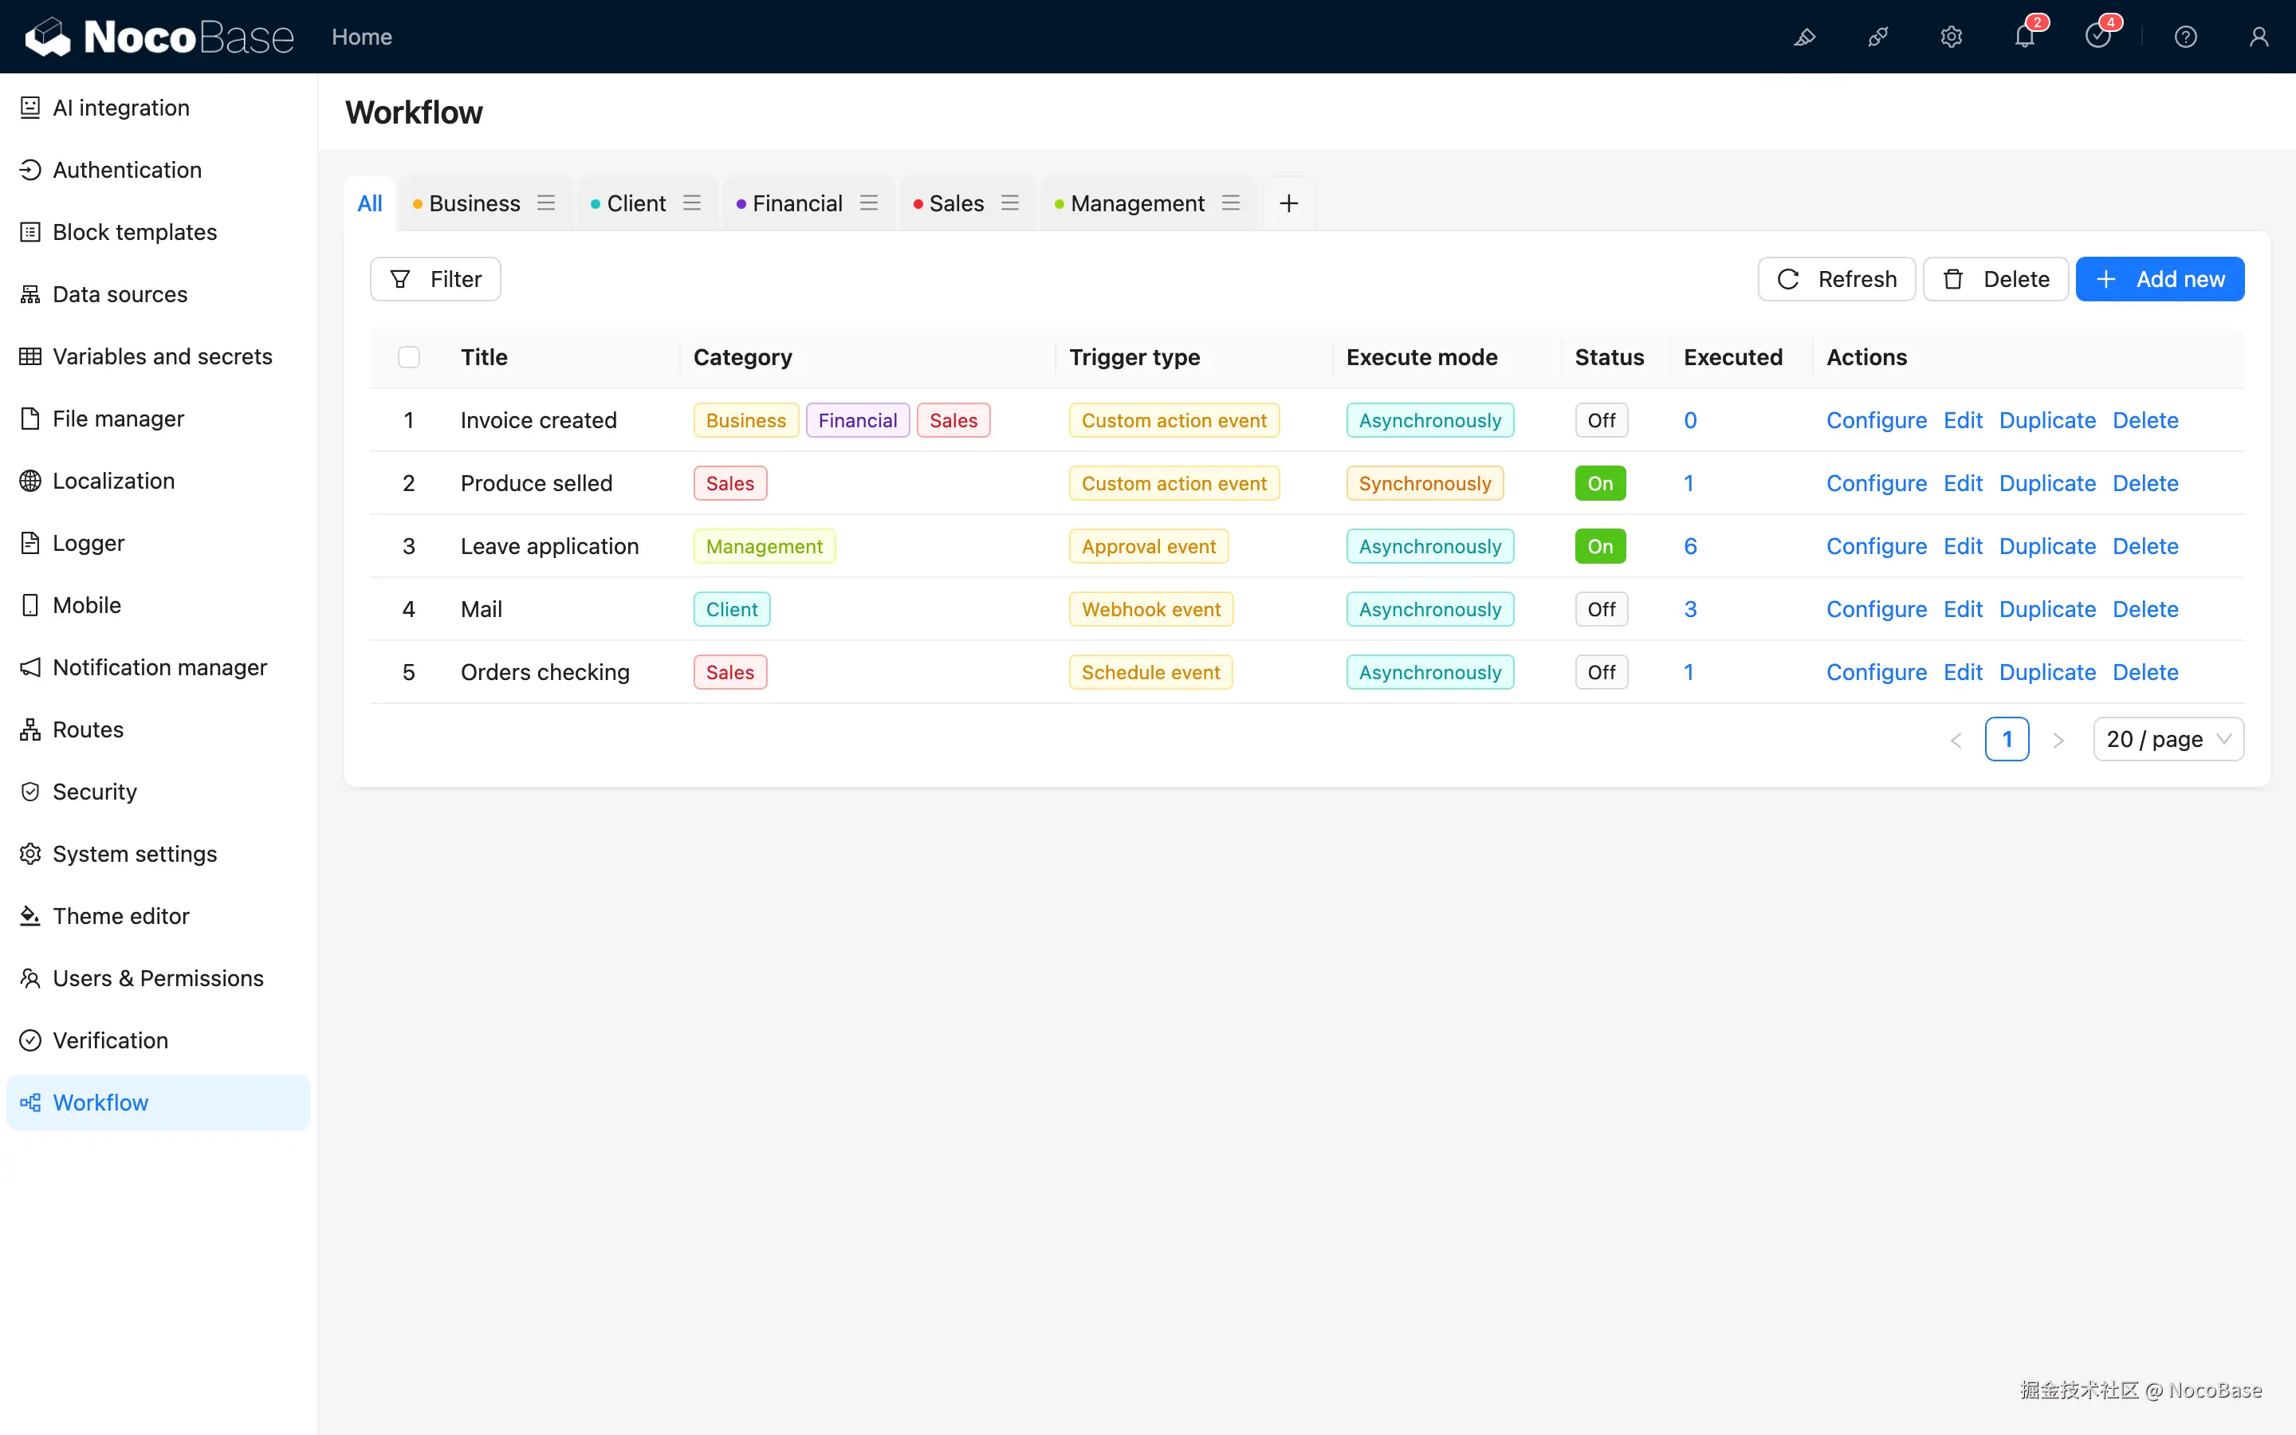Open the plugin manager icon

click(1877, 37)
